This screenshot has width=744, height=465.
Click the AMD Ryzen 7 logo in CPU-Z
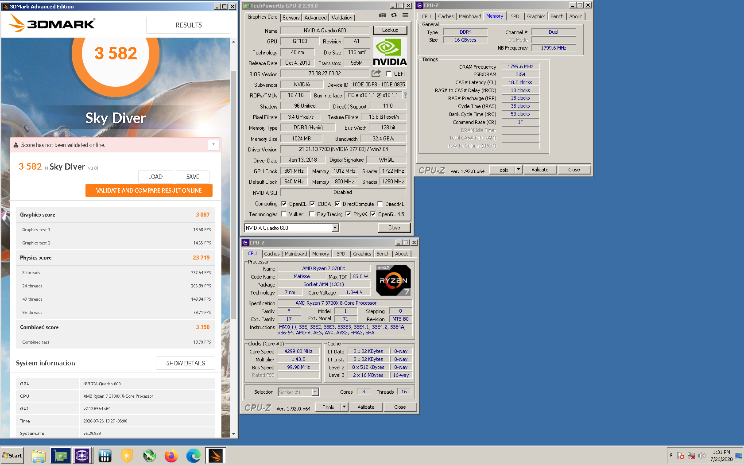click(x=393, y=280)
